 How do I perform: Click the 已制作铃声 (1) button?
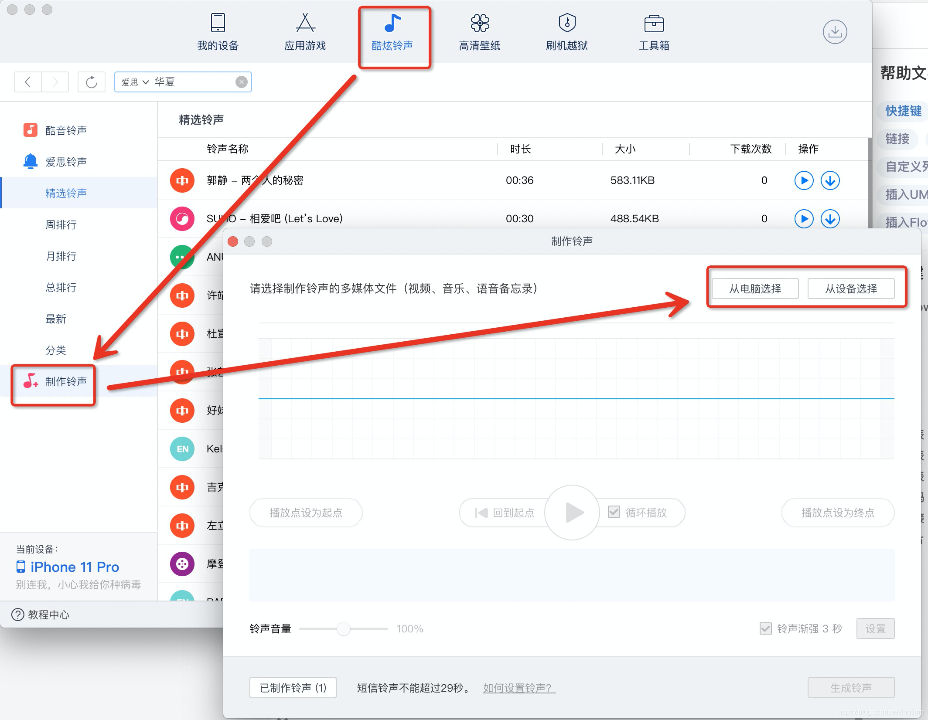click(293, 688)
